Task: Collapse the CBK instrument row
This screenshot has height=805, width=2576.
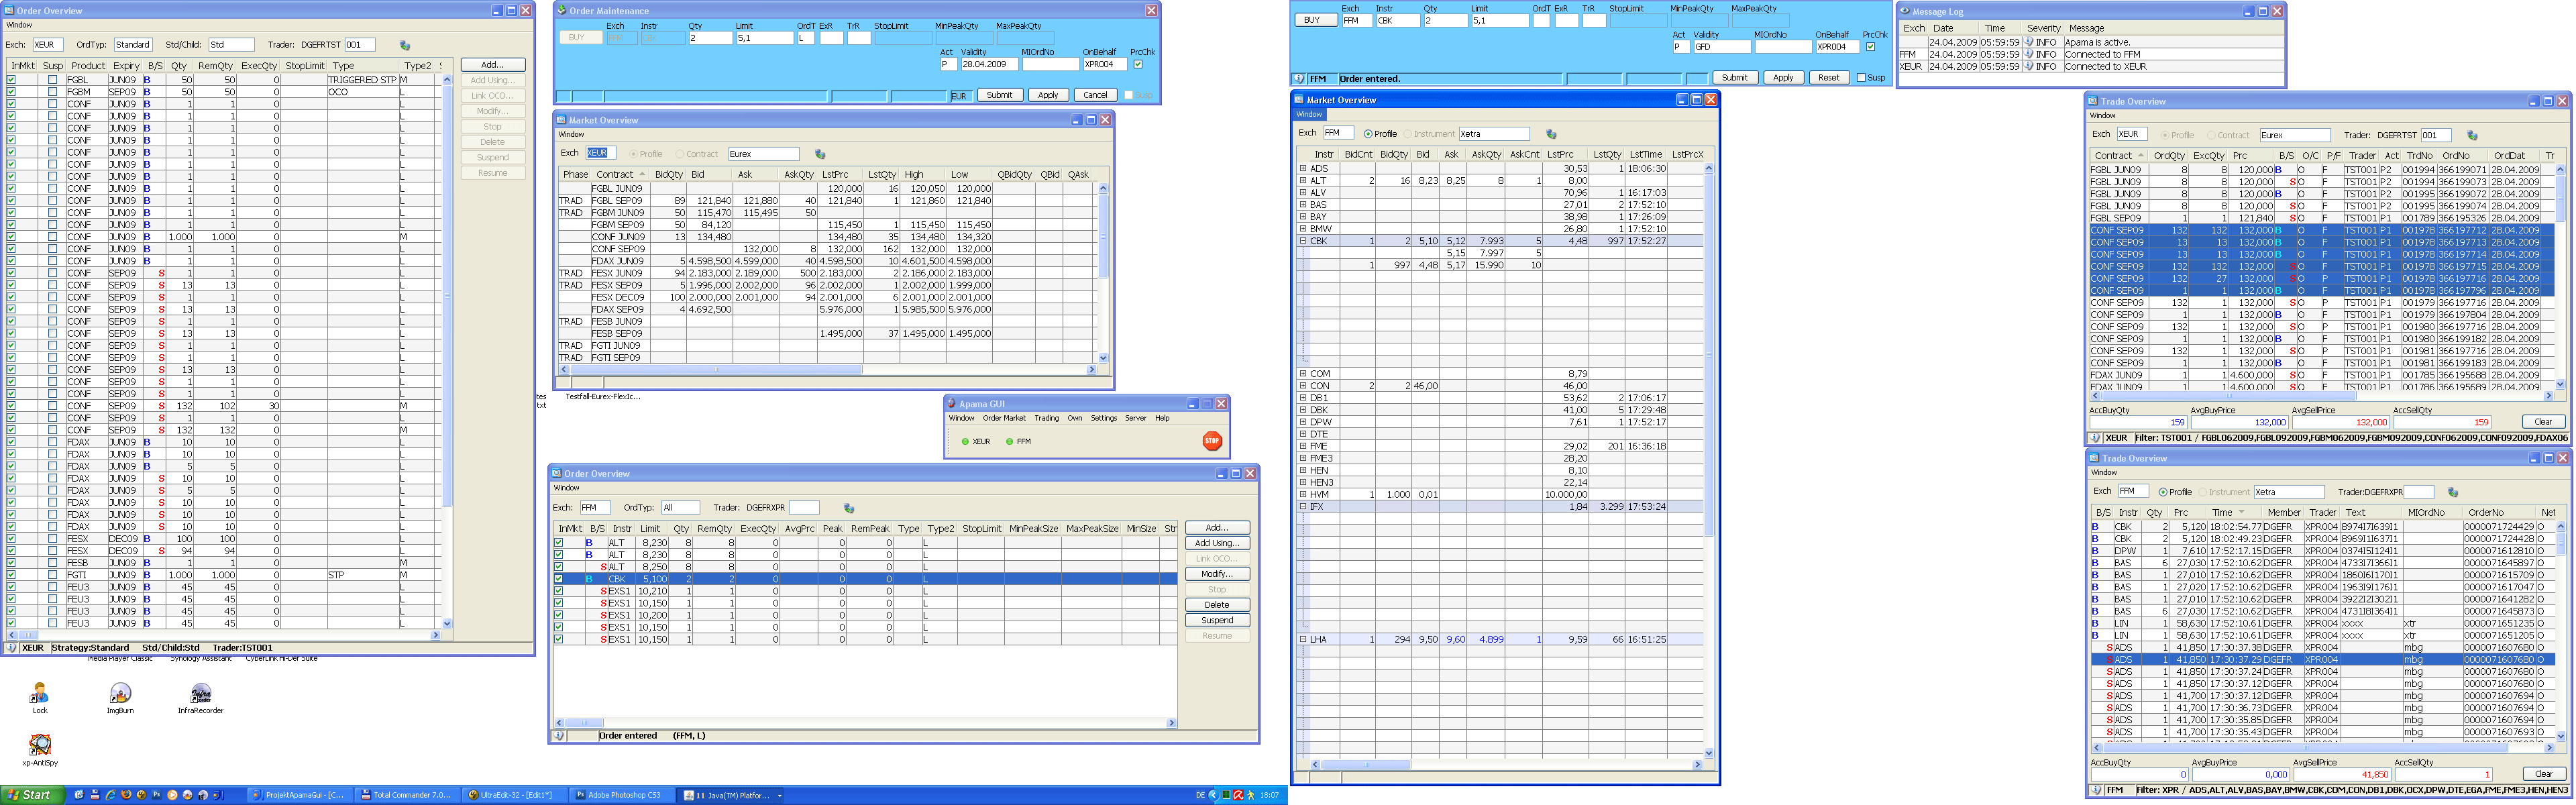Action: point(1303,241)
